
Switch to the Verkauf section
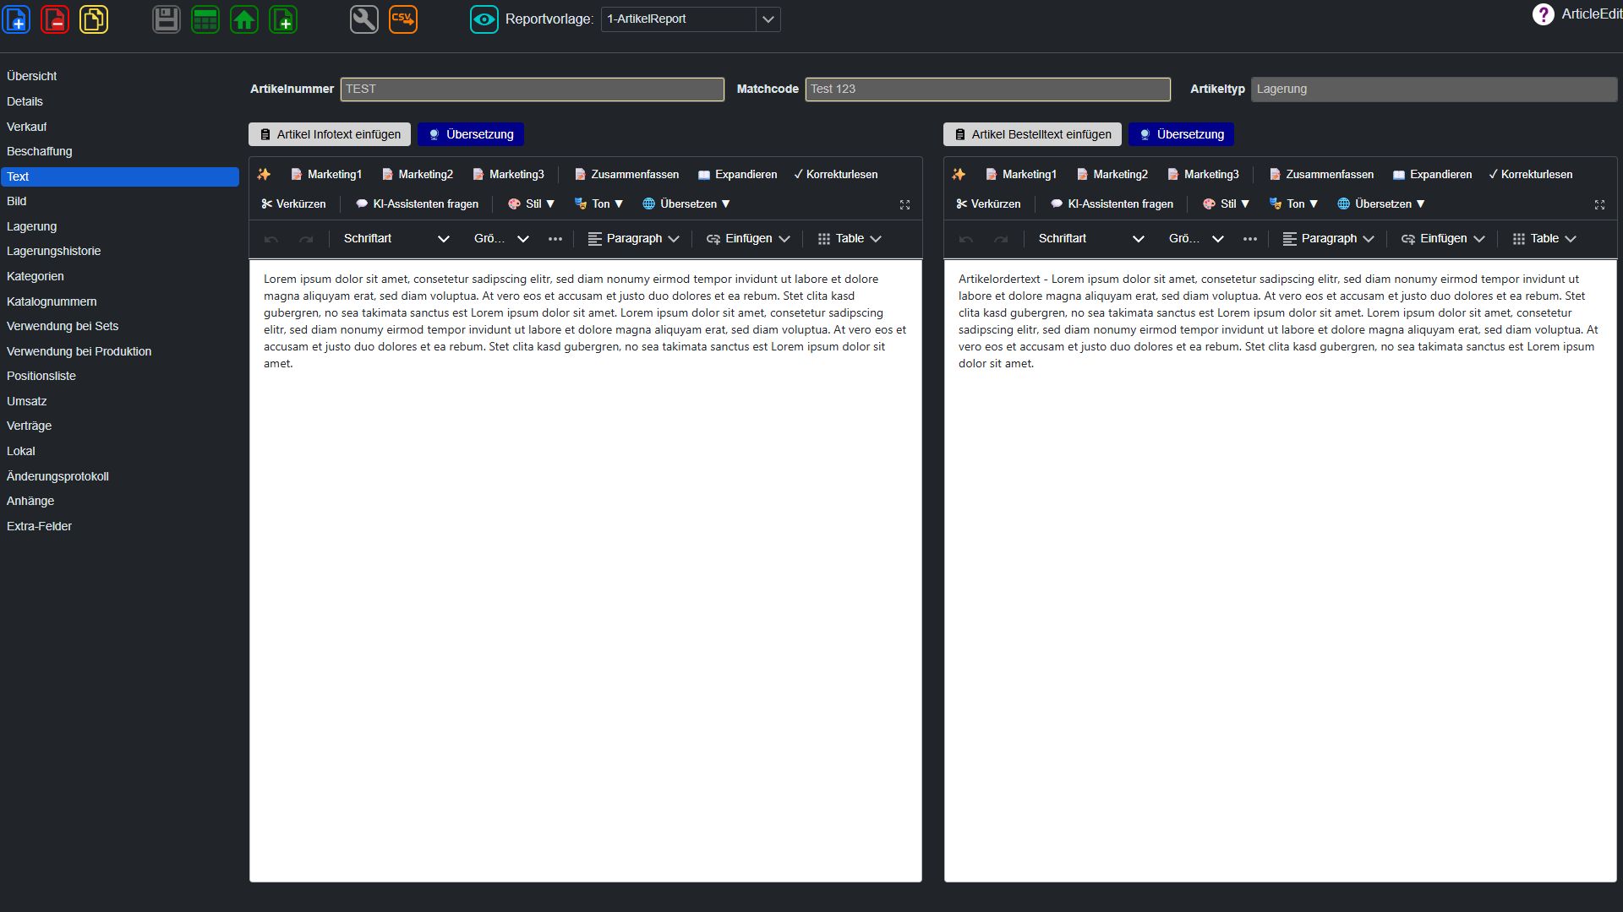pos(27,127)
